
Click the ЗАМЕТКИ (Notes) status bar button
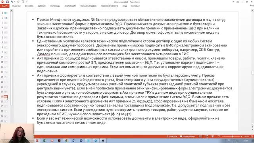[x=172, y=137]
